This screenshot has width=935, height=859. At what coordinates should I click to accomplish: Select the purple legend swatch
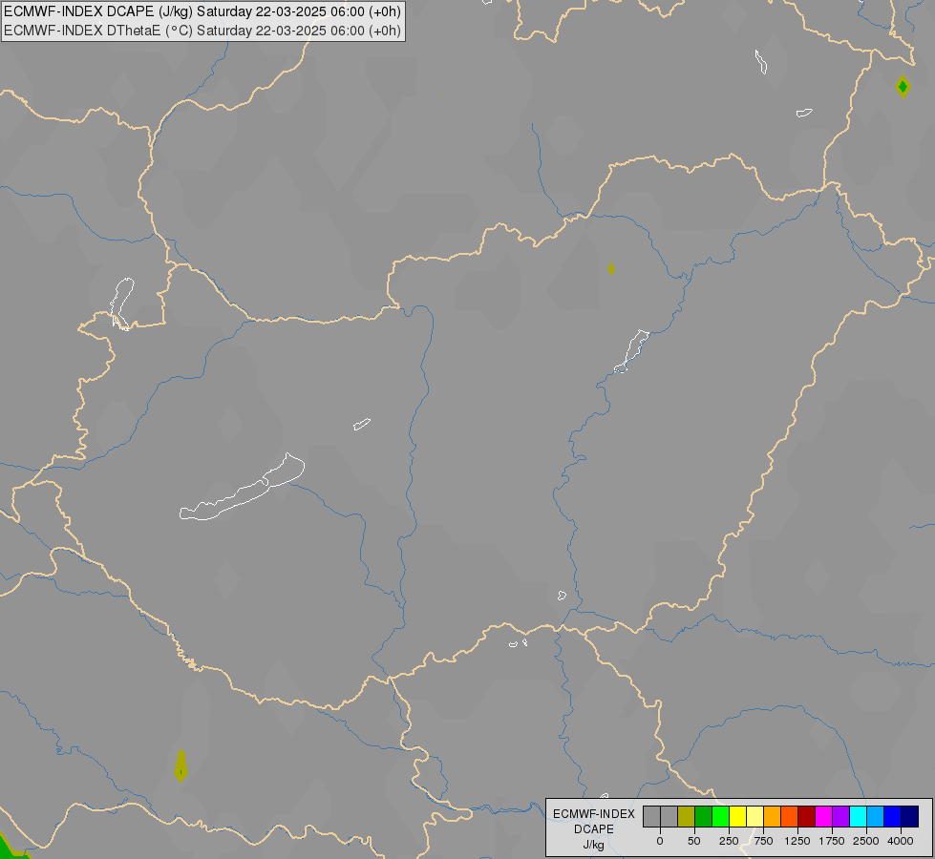pyautogui.click(x=840, y=817)
